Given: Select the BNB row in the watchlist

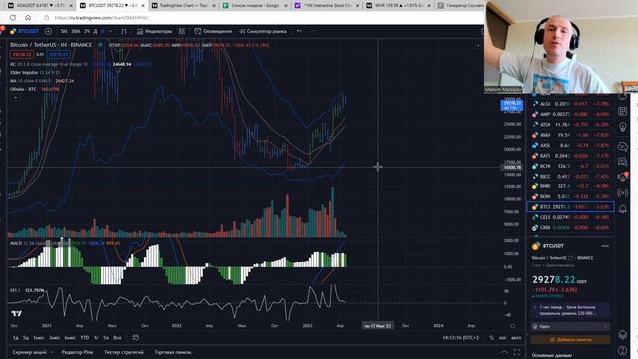Looking at the screenshot, I should 570,186.
